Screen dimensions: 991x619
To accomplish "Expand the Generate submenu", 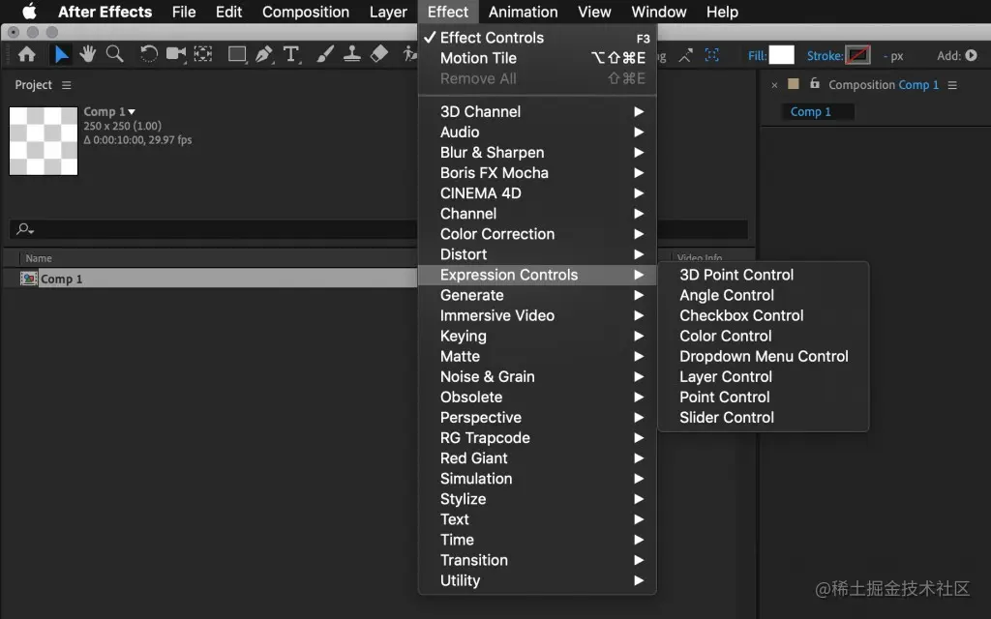I will pyautogui.click(x=536, y=295).
